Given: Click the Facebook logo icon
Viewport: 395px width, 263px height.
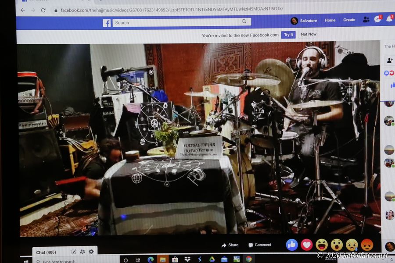Looking at the screenshot, I should coord(107,23).
